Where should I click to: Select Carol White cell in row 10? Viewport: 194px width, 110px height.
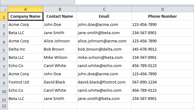click(60, 90)
